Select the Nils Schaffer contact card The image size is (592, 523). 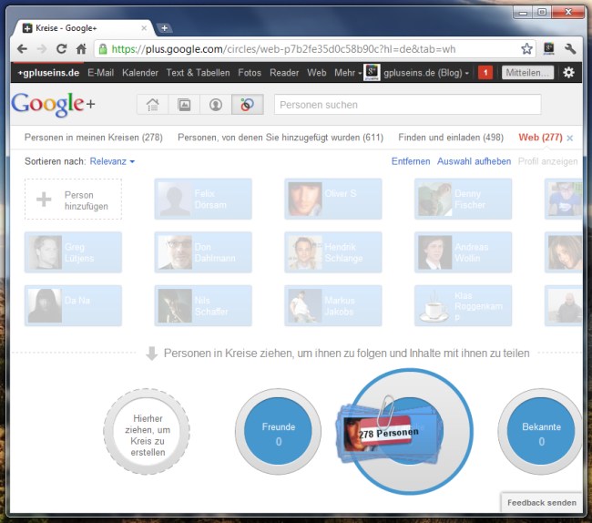203,305
